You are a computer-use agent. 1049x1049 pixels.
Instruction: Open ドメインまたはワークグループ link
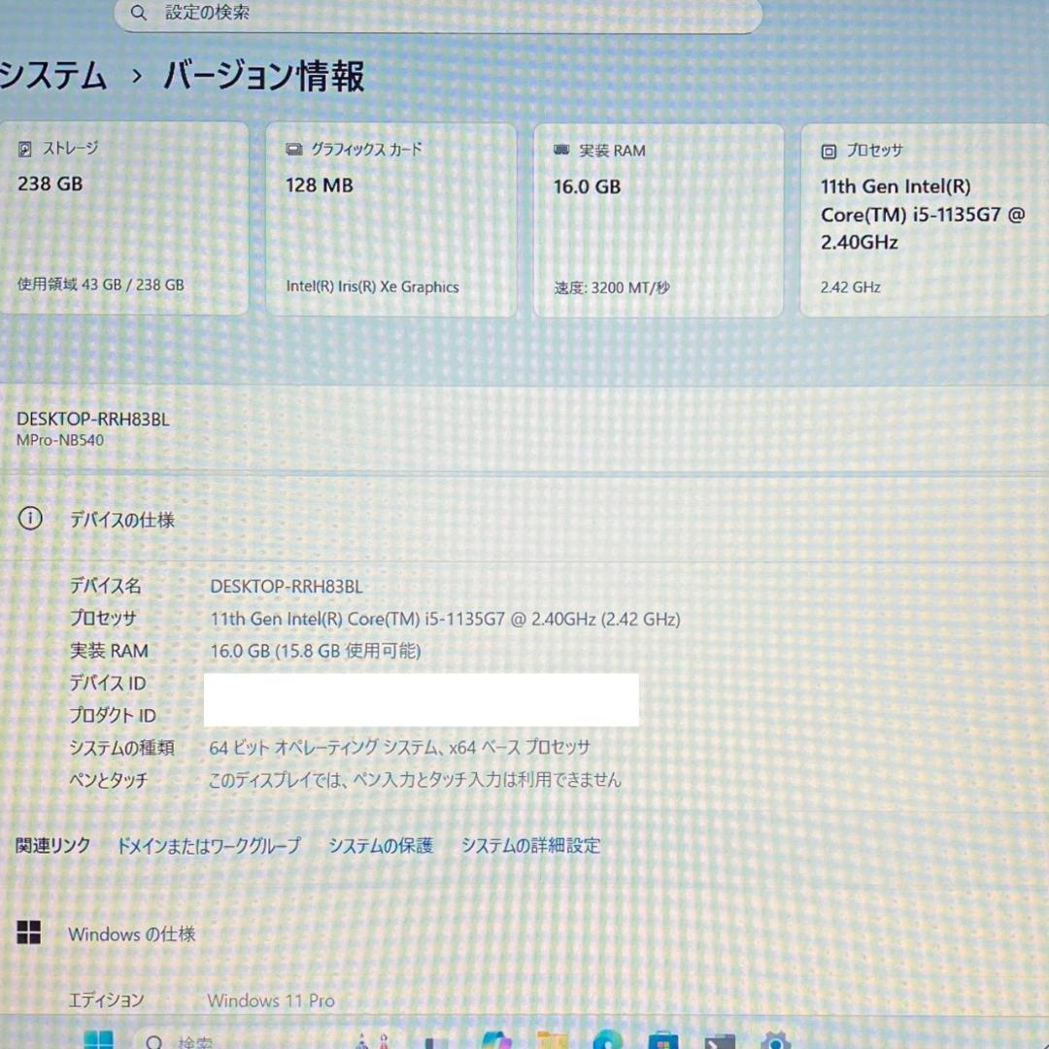pos(209,845)
